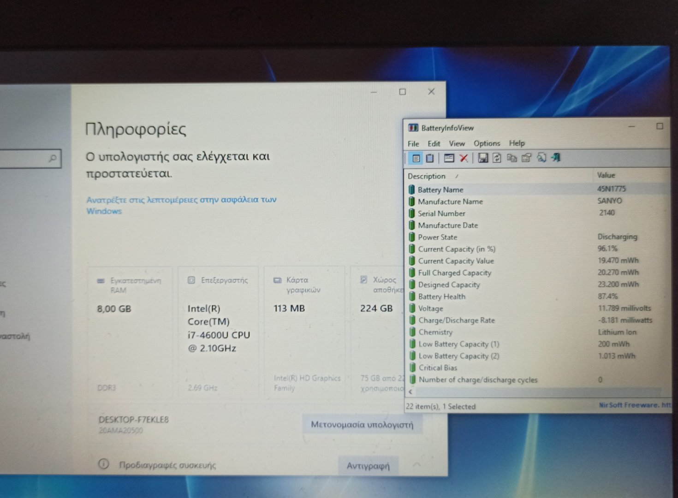
Task: Click the BatteryInfoView title bar app icon
Action: tap(413, 128)
